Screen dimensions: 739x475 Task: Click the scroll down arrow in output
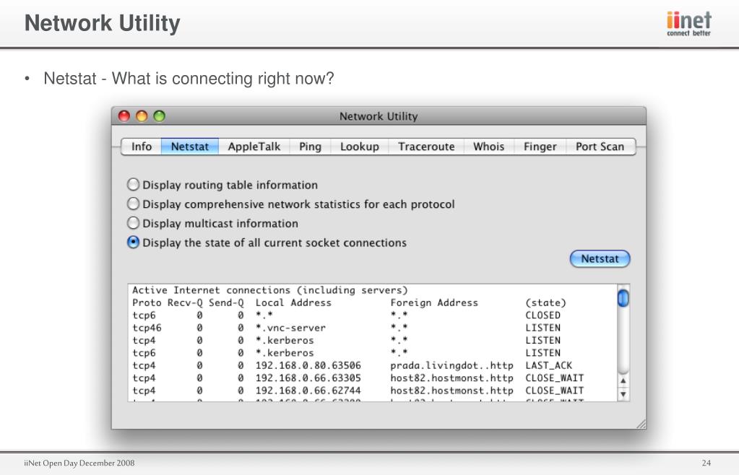tap(623, 394)
